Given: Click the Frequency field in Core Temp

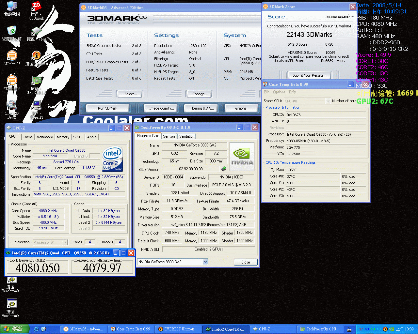Looking at the screenshot, I should [x=326, y=141].
